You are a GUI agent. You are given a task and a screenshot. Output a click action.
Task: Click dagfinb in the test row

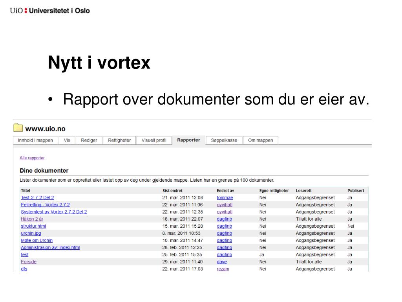click(224, 255)
